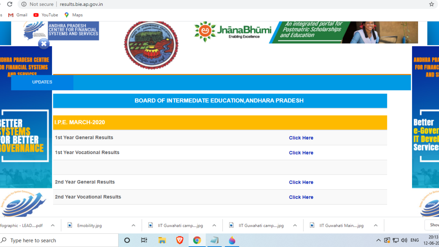Open the YouTube bookmark
Image resolution: width=439 pixels, height=247 pixels.
tap(46, 15)
